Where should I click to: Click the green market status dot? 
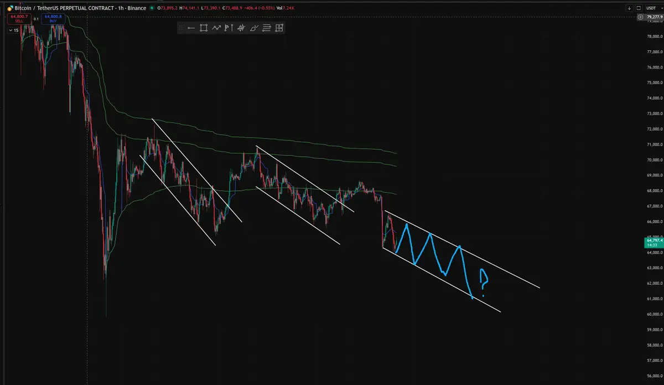pyautogui.click(x=152, y=8)
